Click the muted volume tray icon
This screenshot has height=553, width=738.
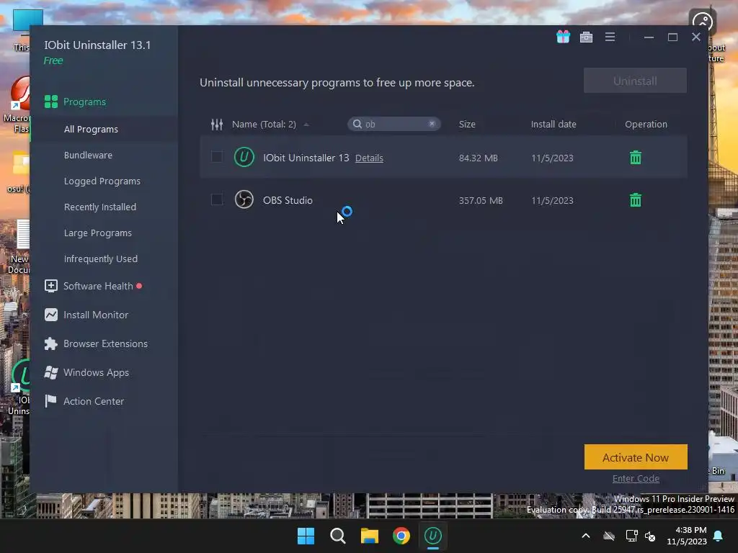point(651,536)
